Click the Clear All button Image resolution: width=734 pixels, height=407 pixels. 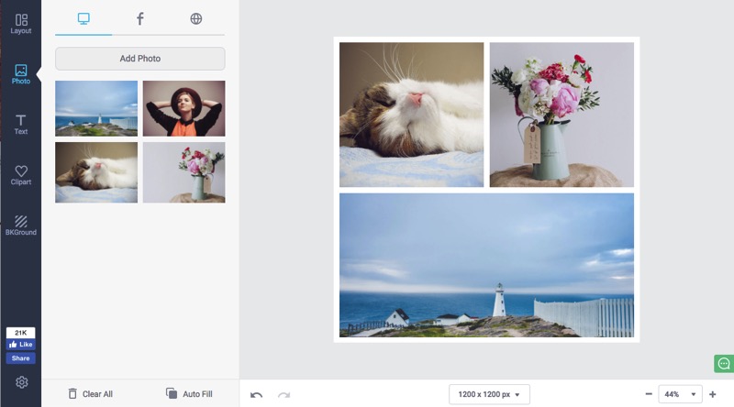tap(90, 394)
